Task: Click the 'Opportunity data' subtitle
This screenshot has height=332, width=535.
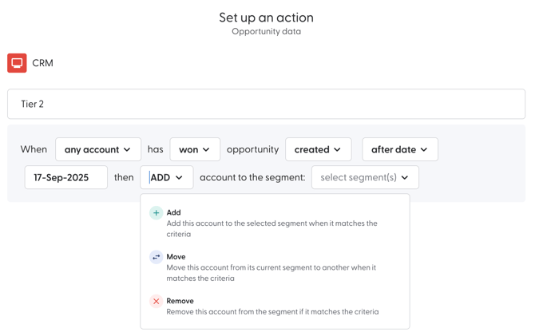Action: click(266, 32)
